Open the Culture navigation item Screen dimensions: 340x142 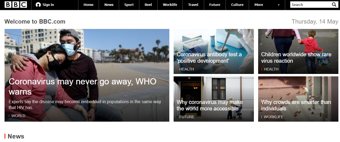(x=237, y=5)
